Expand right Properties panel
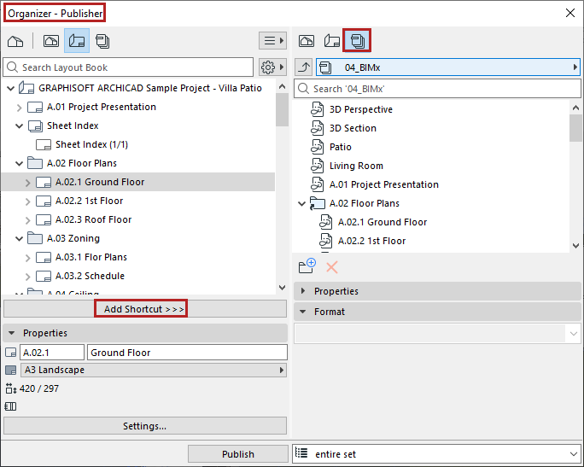 (303, 291)
